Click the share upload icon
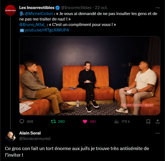The width and height of the screenshot is (165, 161). 158,122
